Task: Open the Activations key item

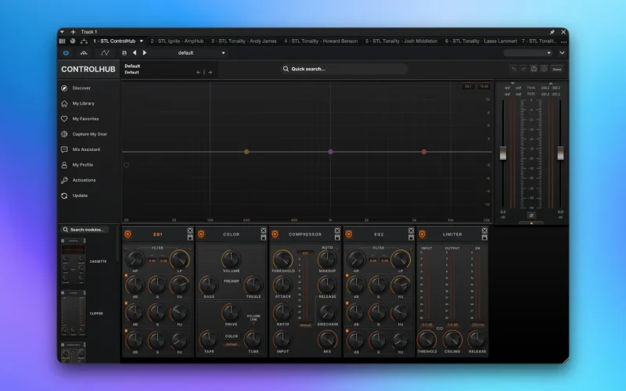Action: (78, 180)
